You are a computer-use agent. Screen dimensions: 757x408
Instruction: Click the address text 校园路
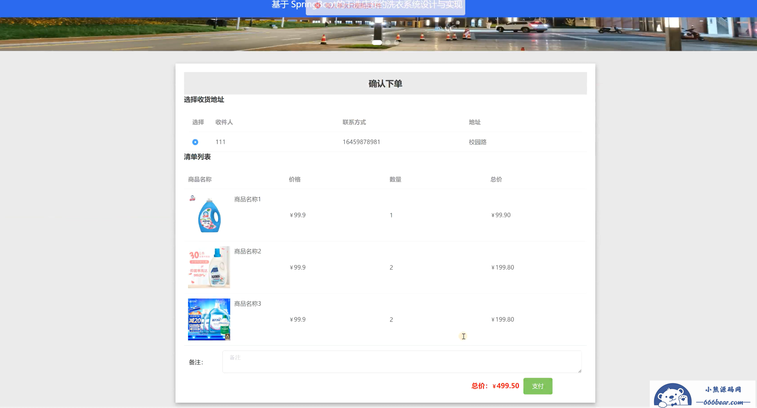point(478,142)
